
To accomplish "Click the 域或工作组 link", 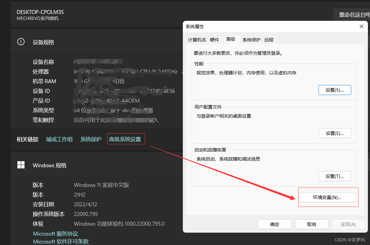I will [x=59, y=139].
